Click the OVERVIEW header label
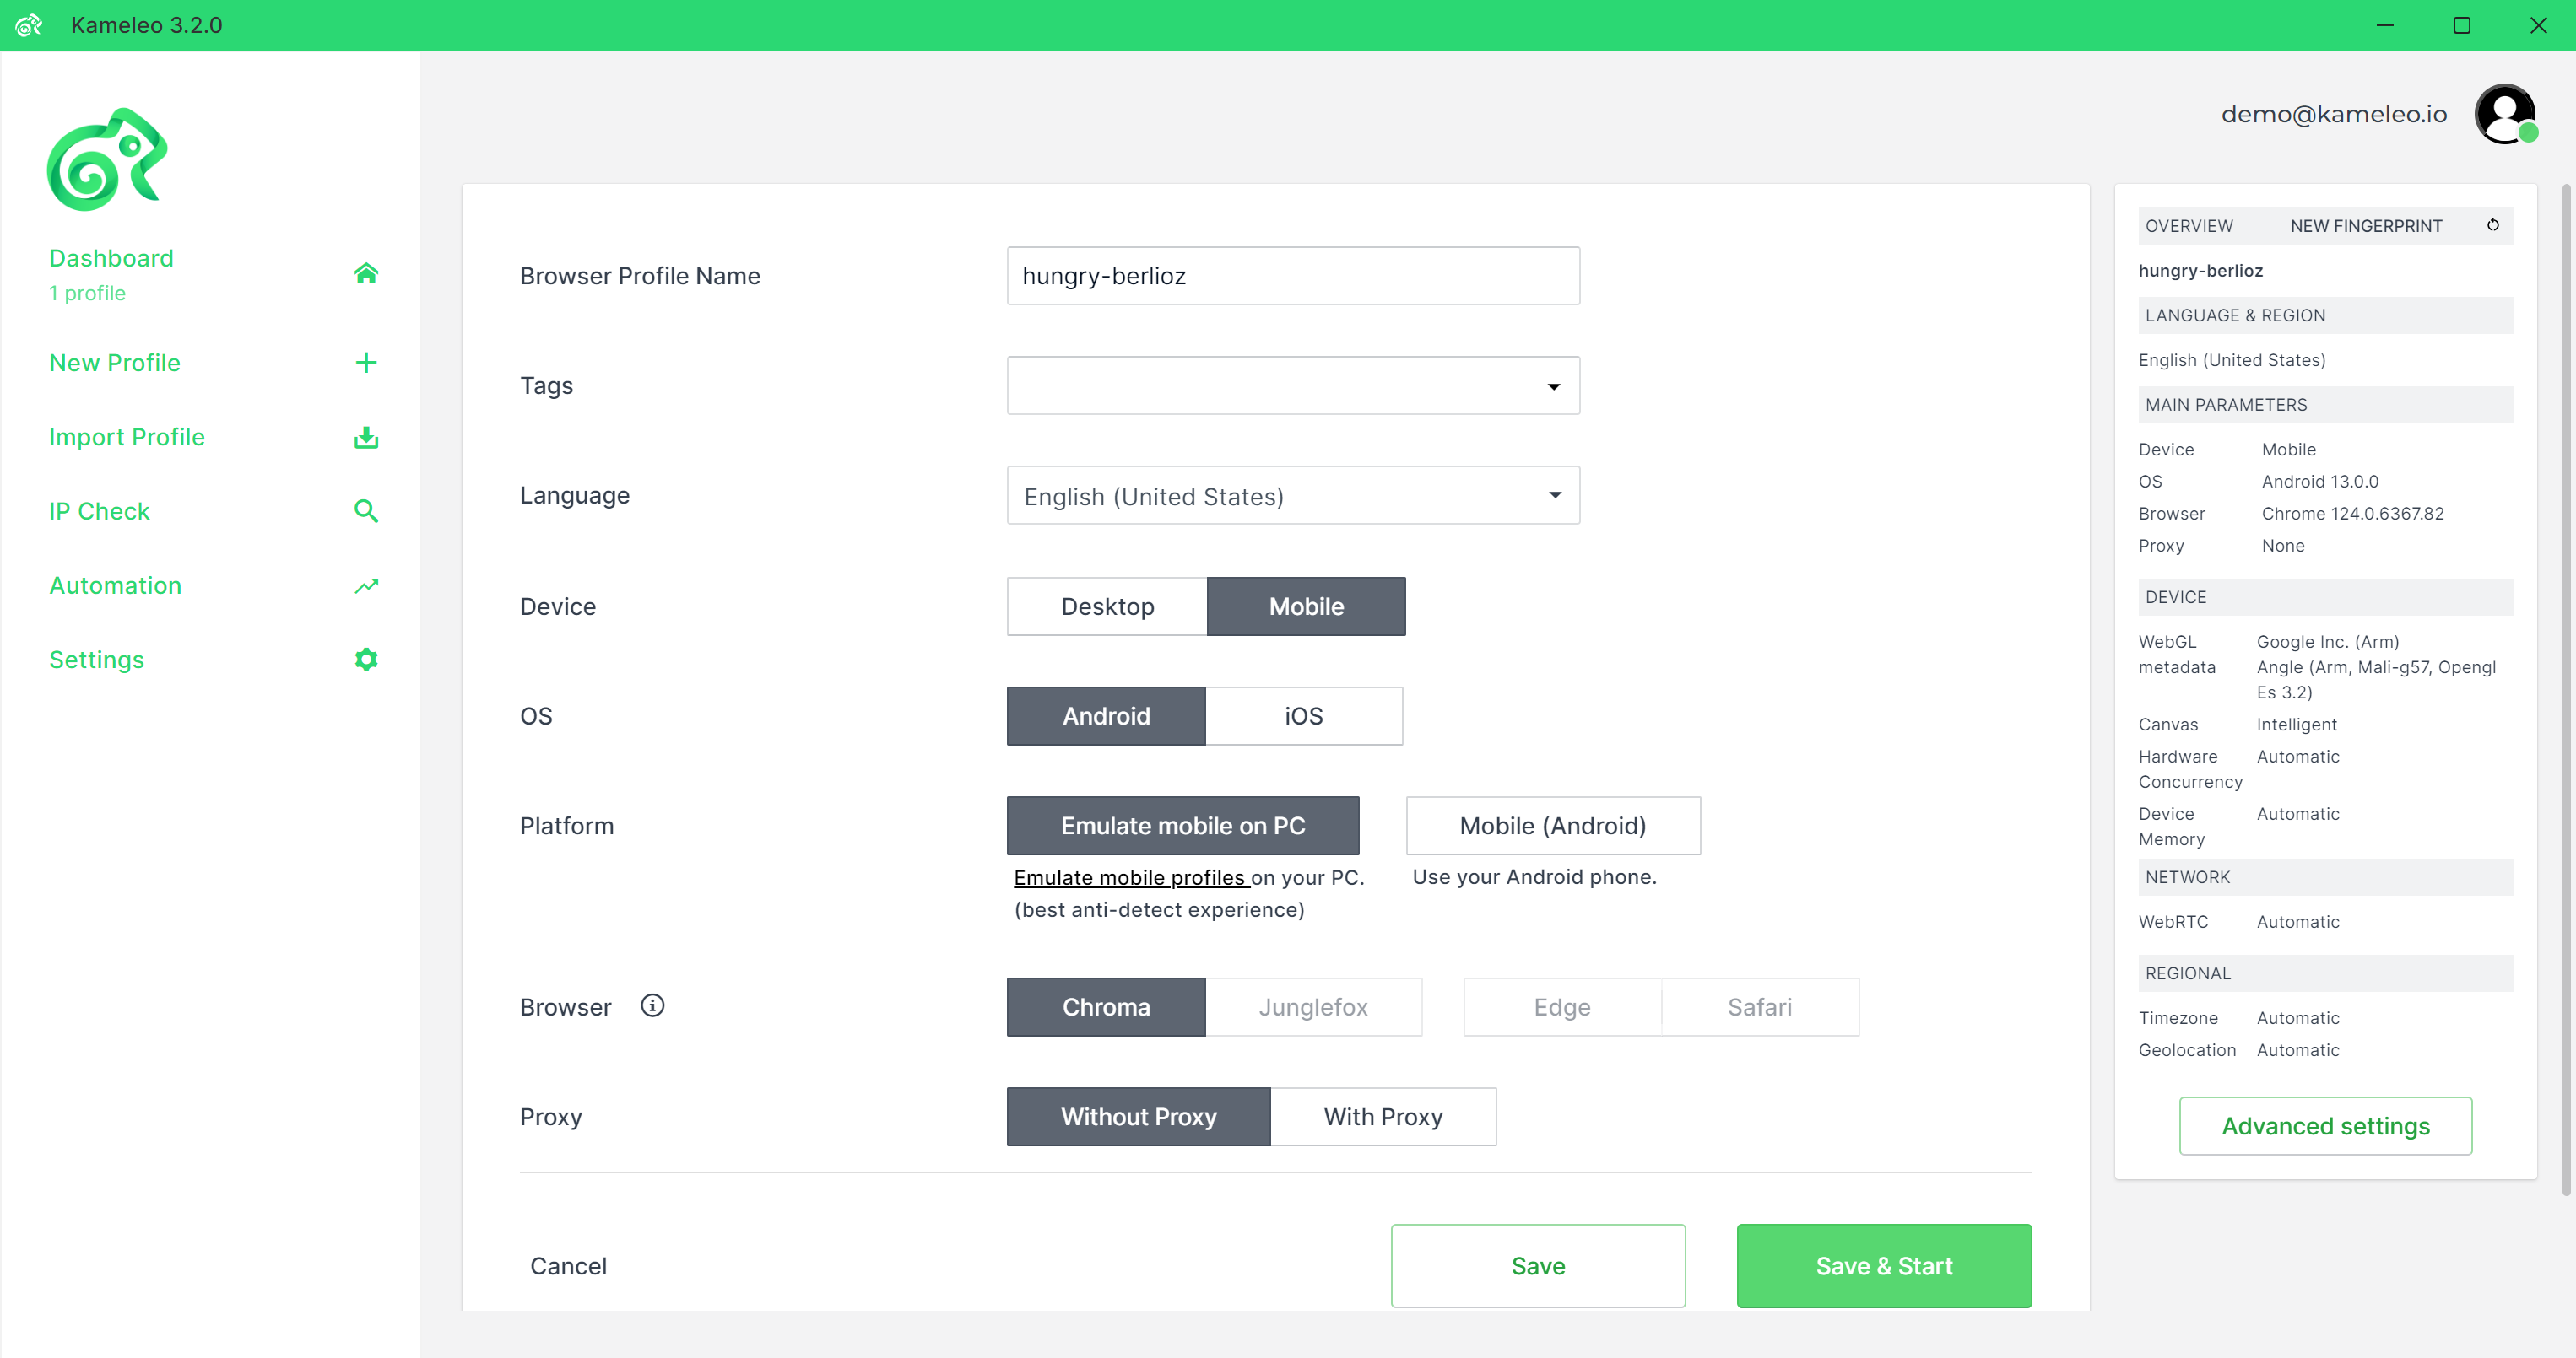Screen dimensions: 2576x1358 pyautogui.click(x=2189, y=226)
